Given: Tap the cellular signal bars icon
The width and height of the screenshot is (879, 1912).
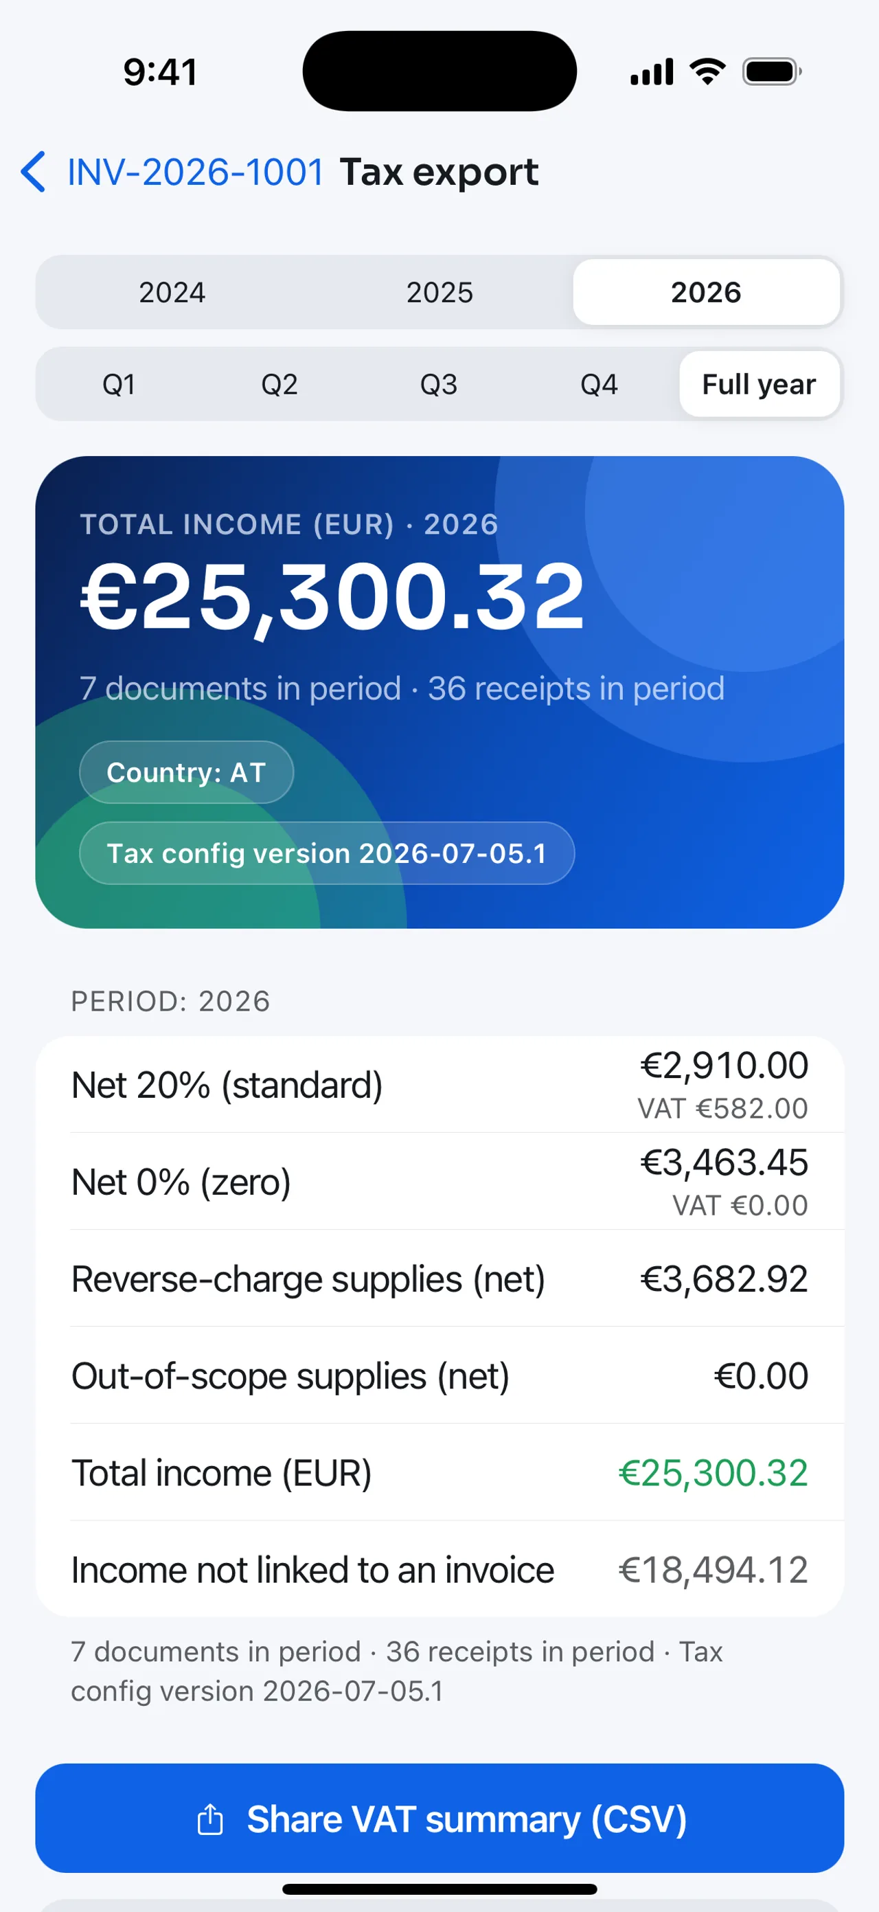Looking at the screenshot, I should [652, 72].
